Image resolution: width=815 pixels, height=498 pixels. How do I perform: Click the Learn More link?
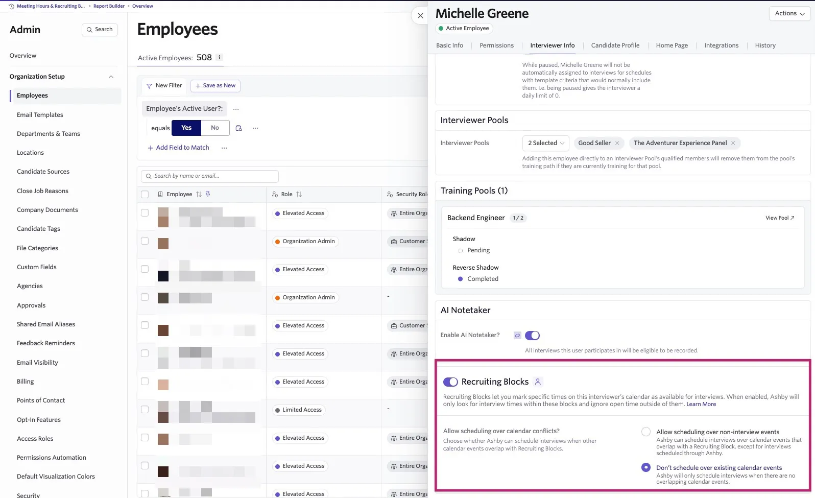pyautogui.click(x=701, y=404)
